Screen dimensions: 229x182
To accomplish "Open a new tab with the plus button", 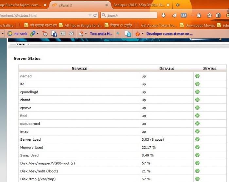I will click(178, 5).
